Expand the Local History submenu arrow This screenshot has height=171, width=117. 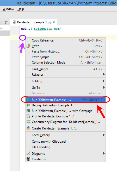[x=104, y=135]
